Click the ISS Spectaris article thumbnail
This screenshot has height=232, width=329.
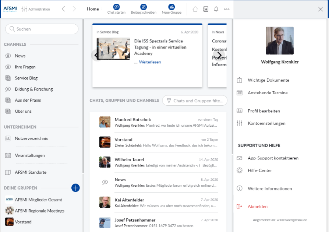[x=113, y=49]
